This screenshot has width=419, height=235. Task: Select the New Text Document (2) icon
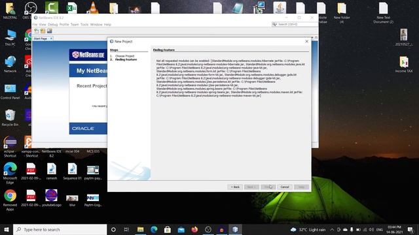[383, 13]
